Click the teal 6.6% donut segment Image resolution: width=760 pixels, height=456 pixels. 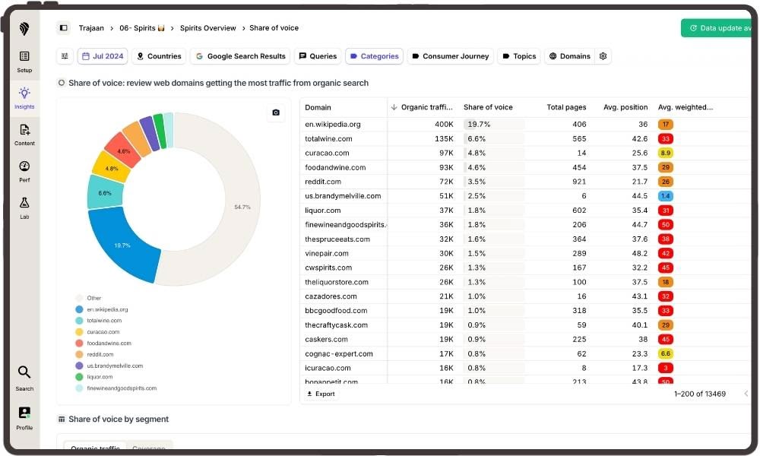click(x=105, y=192)
